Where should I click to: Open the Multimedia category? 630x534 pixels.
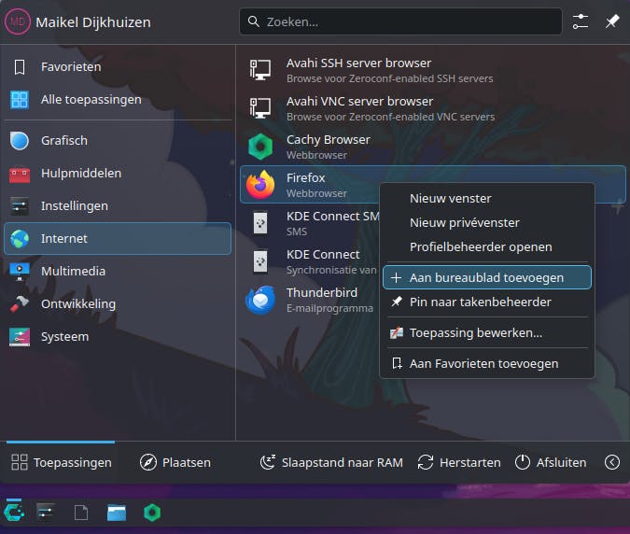click(x=118, y=272)
